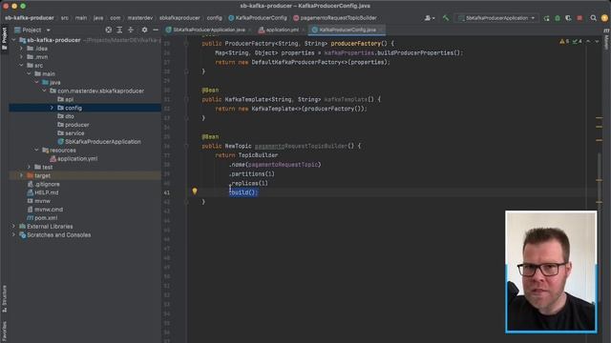
Task: Open the SbKafkaProducerApplication run configuration dropdown
Action: point(496,18)
